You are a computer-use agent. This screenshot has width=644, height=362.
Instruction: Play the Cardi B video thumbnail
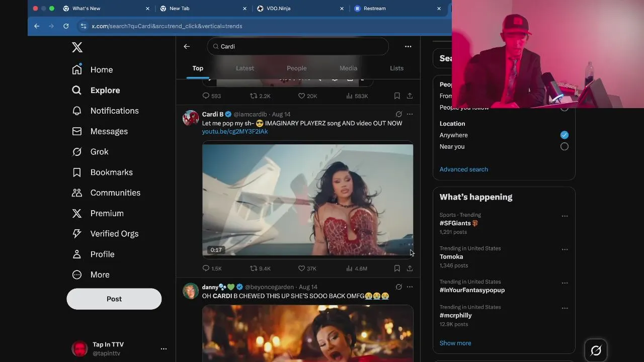(x=308, y=200)
